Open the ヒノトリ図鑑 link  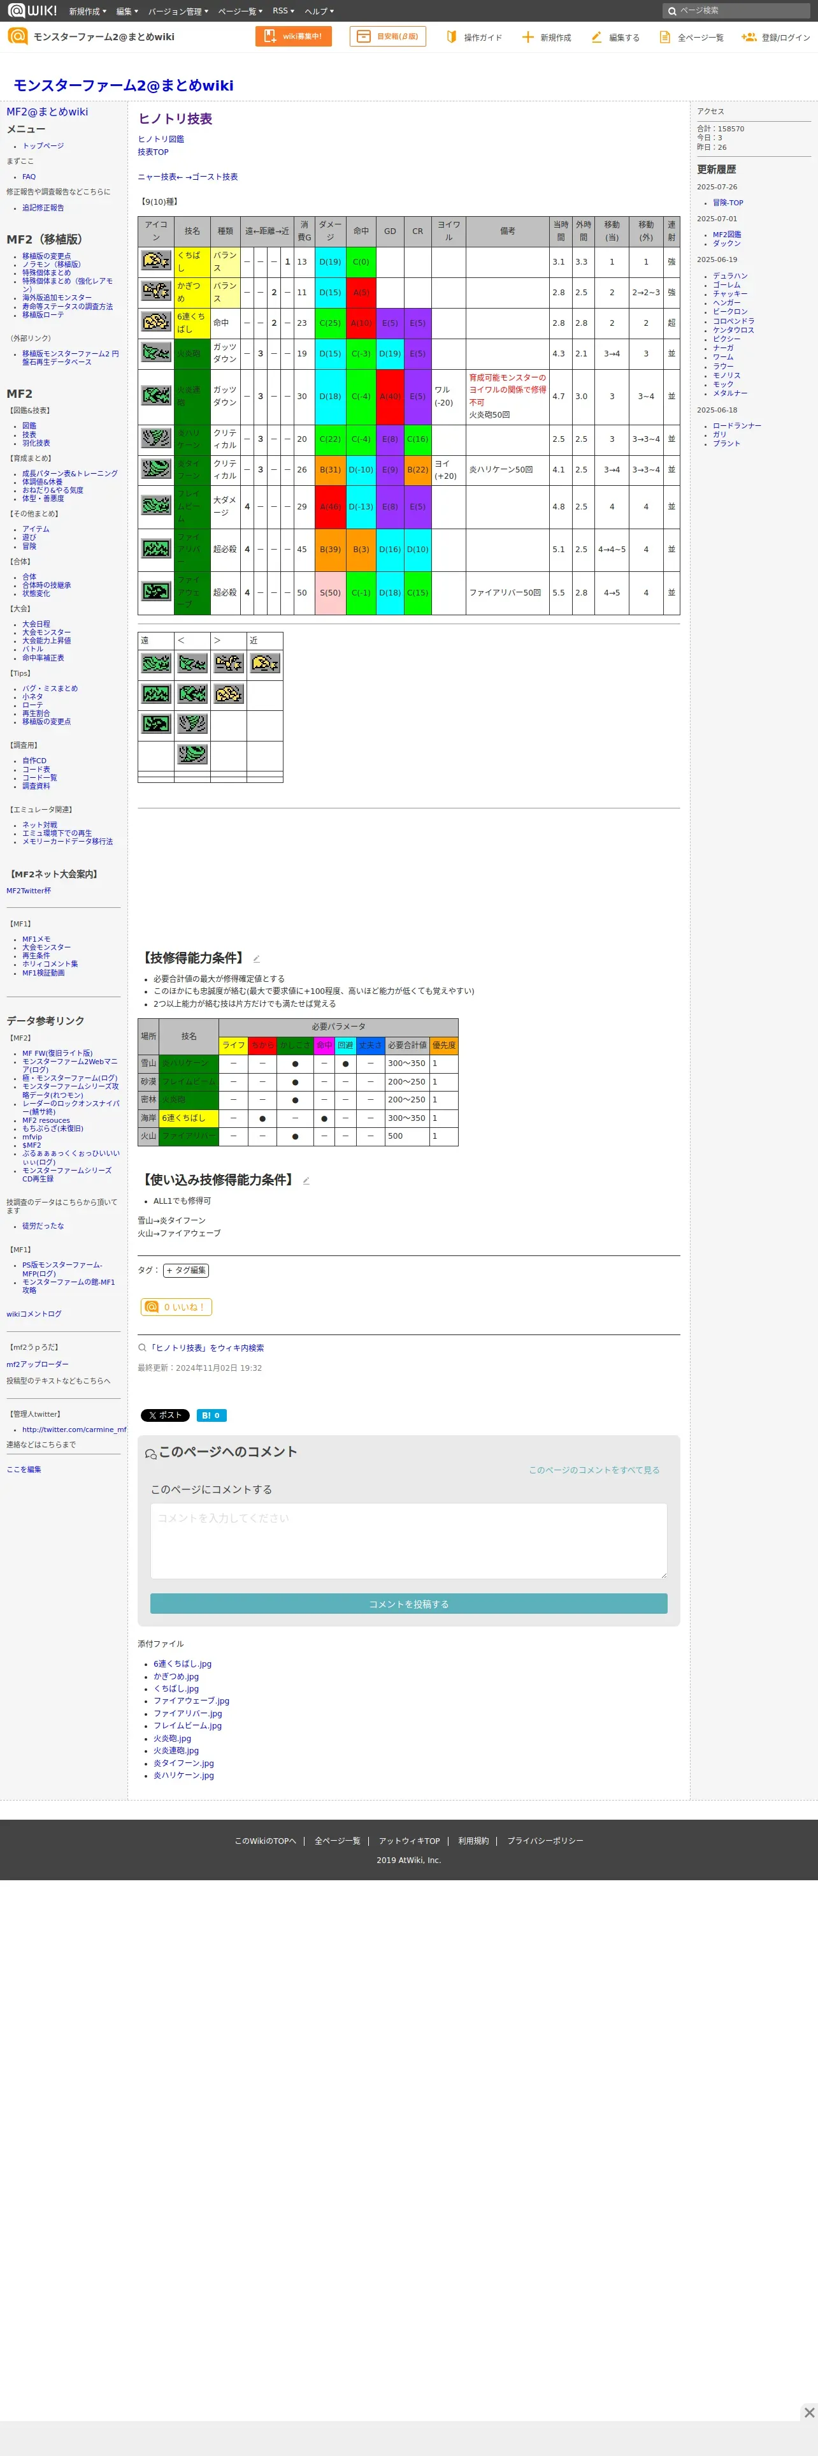tap(161, 139)
